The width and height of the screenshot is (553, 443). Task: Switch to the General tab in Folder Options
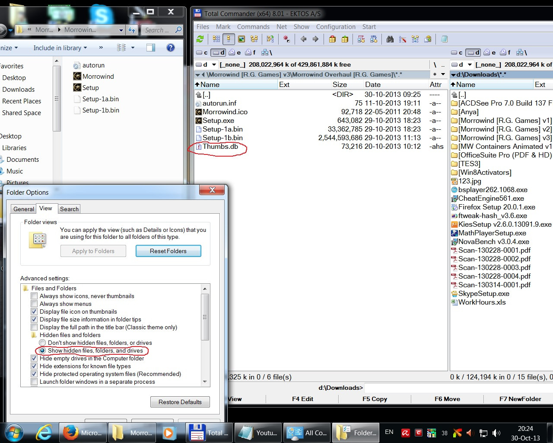pyautogui.click(x=24, y=209)
